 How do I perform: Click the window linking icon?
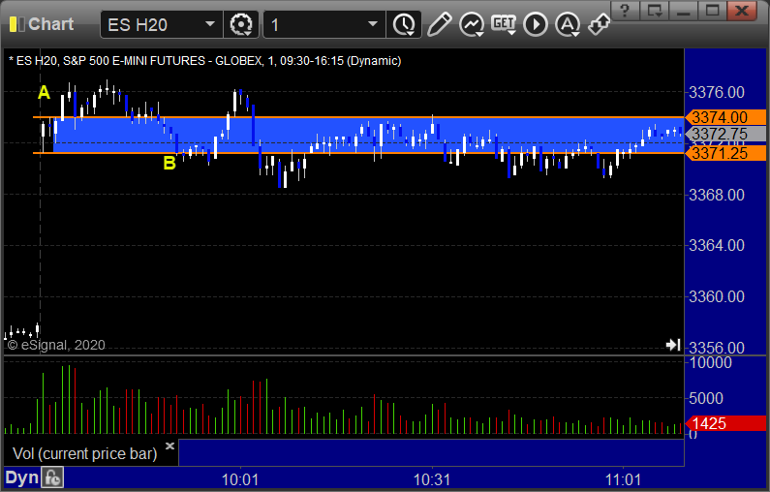(x=600, y=24)
